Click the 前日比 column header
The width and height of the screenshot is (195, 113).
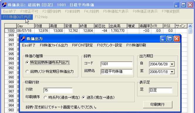click(101, 26)
